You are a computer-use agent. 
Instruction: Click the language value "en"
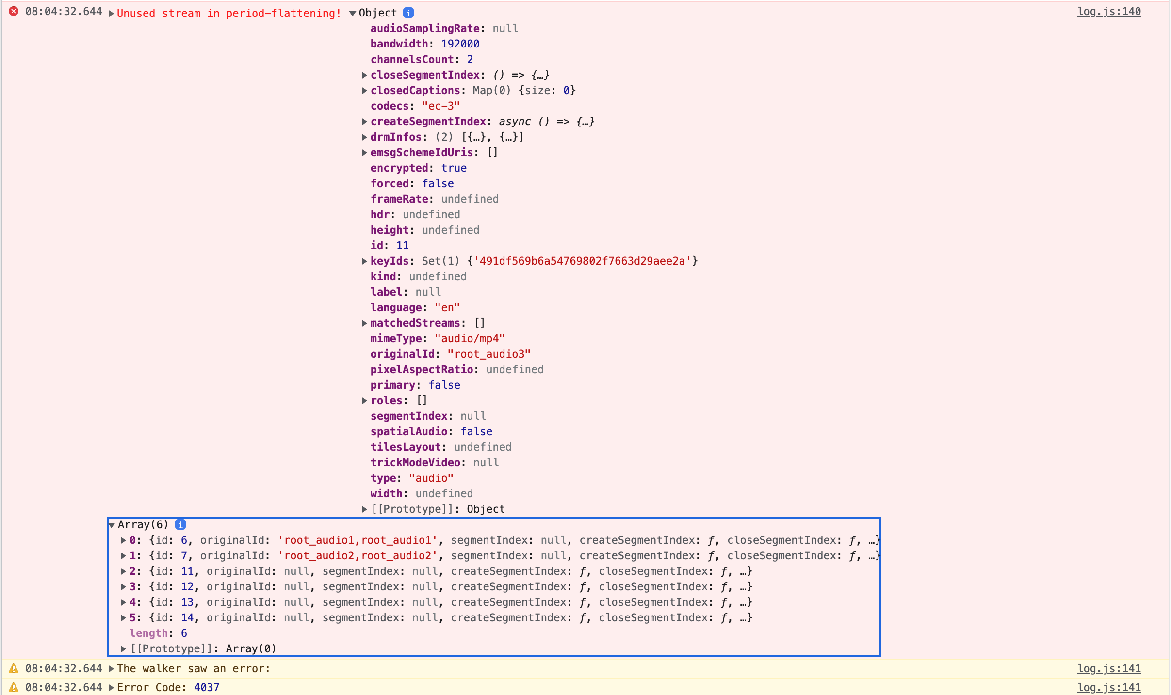(x=447, y=308)
